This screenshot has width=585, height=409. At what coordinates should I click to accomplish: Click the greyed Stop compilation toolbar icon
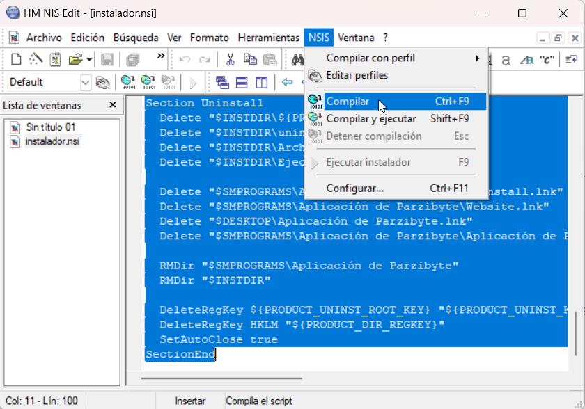[x=169, y=82]
